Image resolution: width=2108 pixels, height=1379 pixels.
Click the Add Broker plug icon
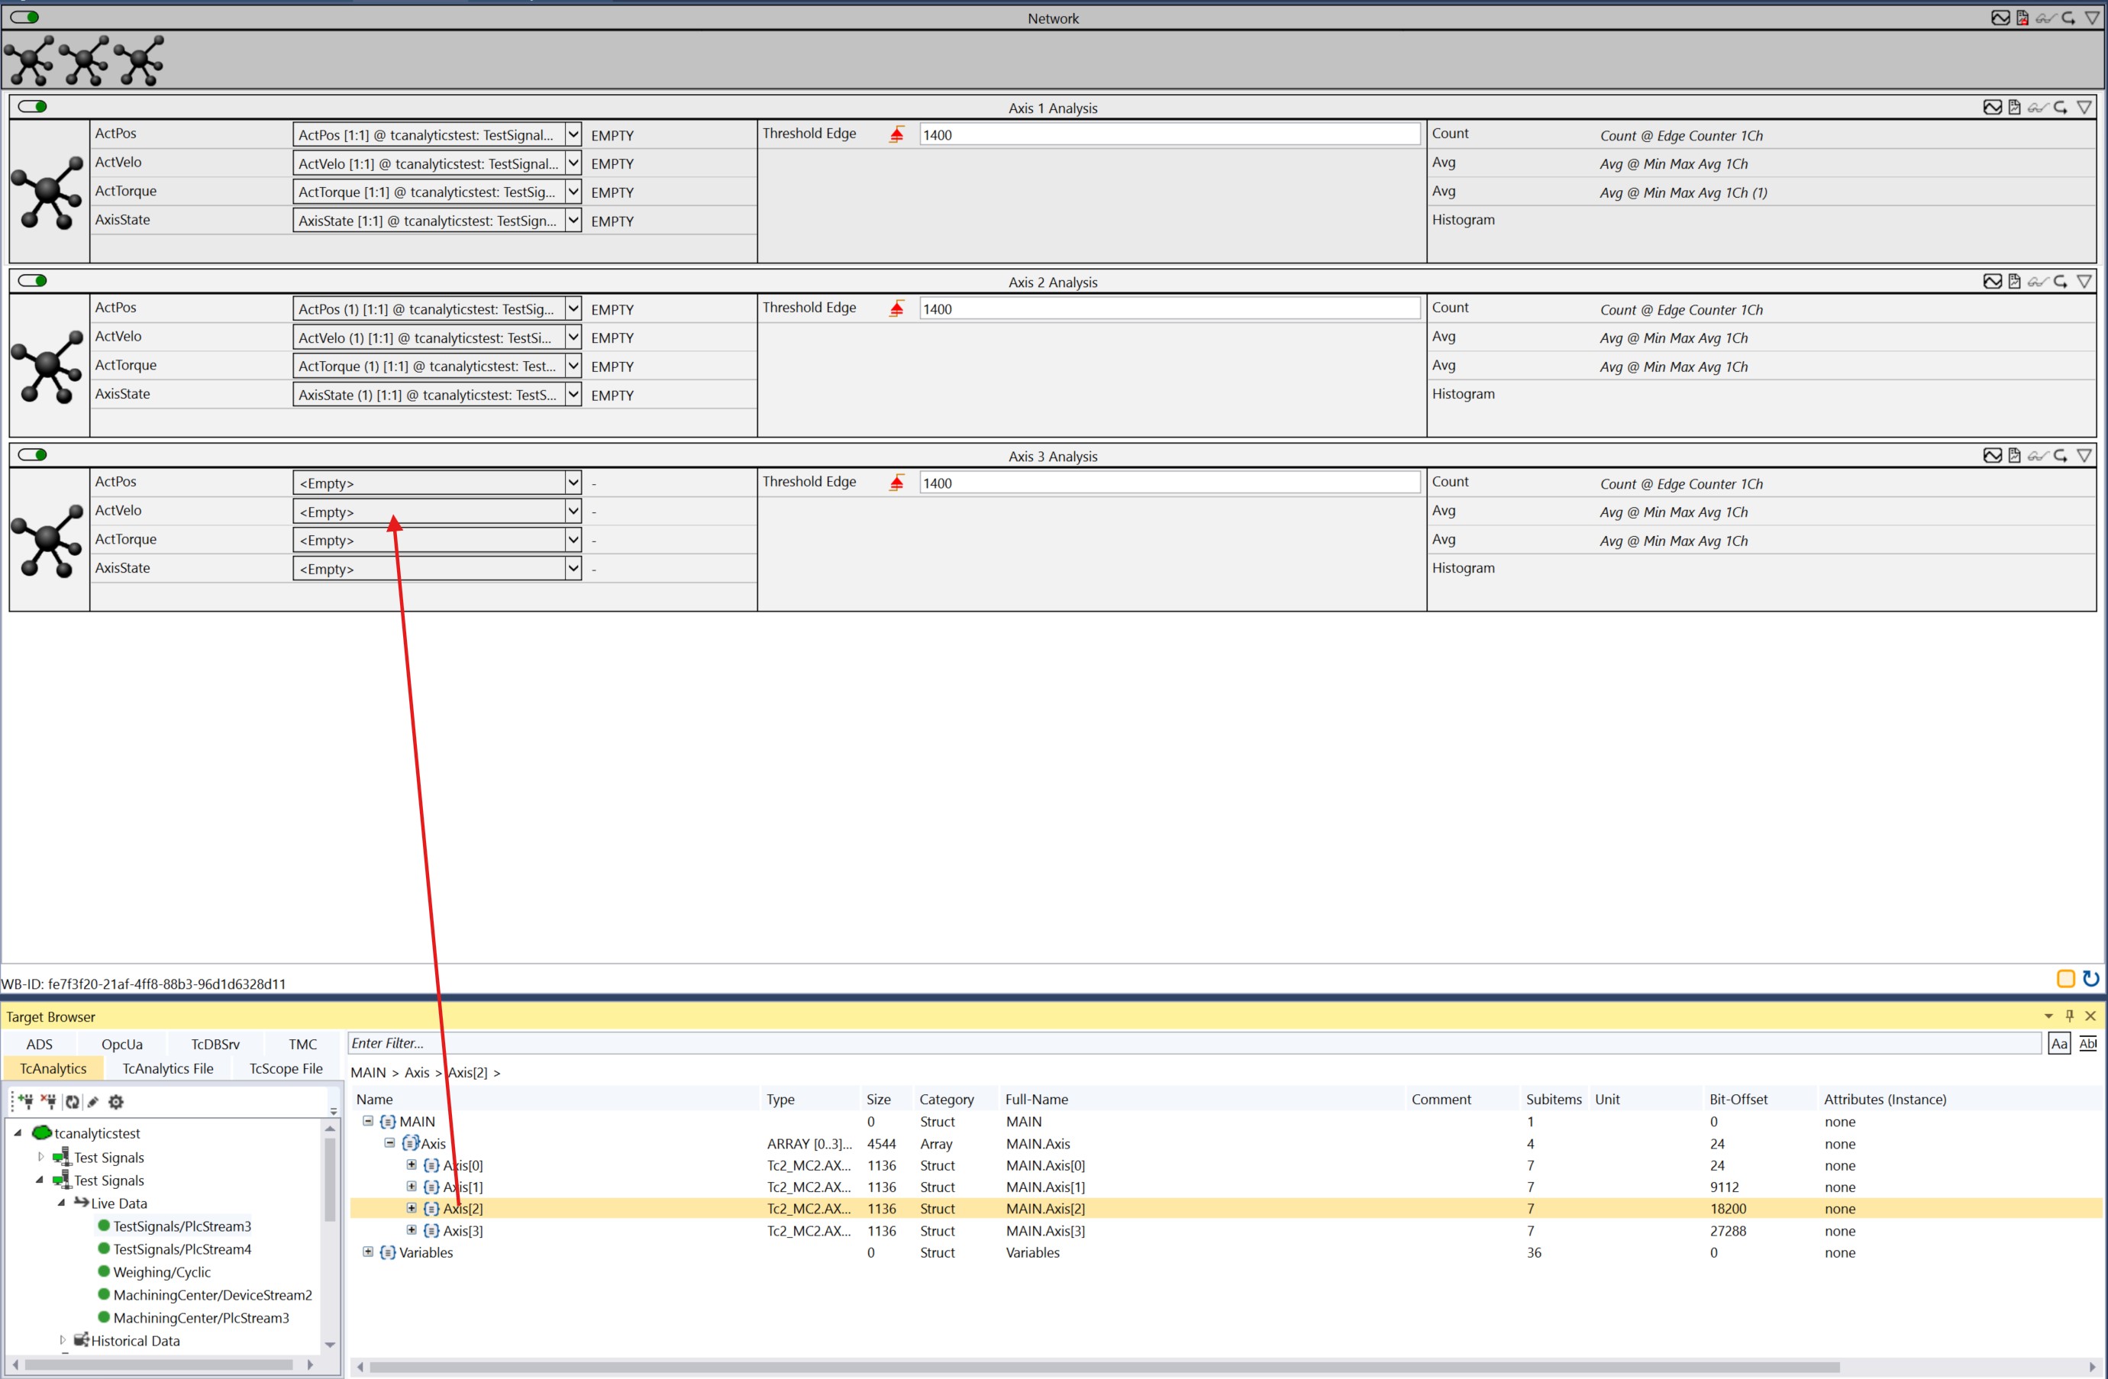pyautogui.click(x=24, y=1101)
